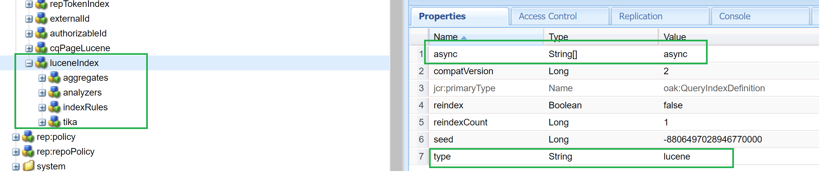Viewport: 820px width, 174px height.
Task: Expand the authorizableId node
Action: click(29, 34)
